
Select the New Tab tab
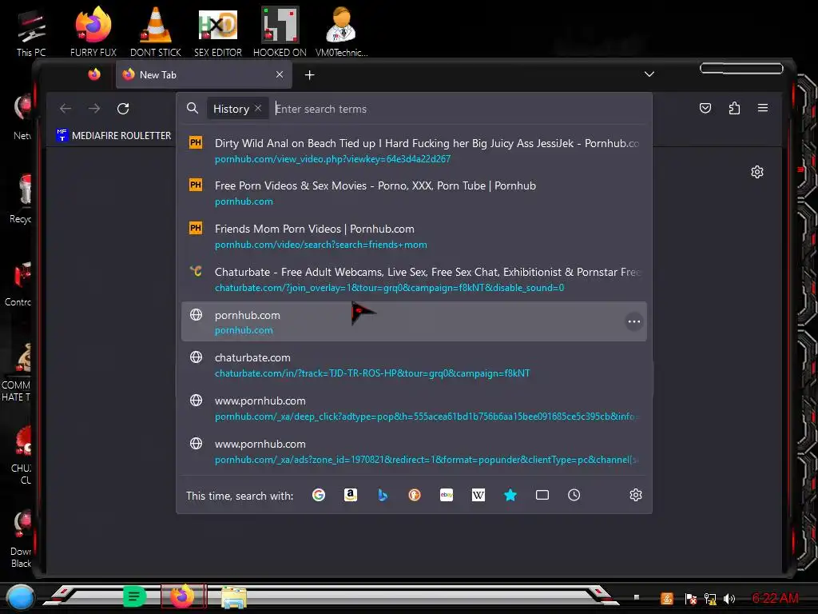pos(204,74)
